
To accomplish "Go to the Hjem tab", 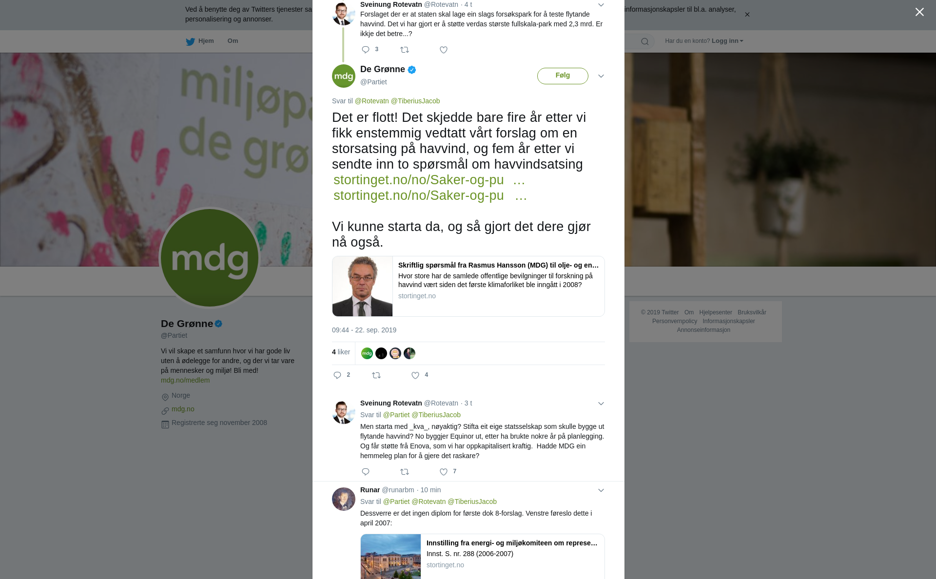I will [200, 41].
